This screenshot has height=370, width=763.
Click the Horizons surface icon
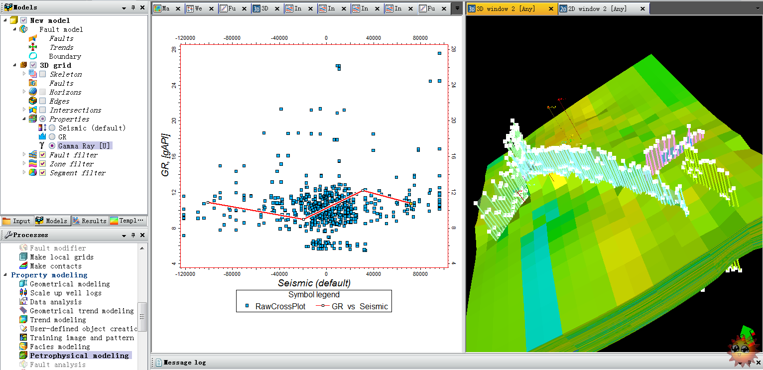[33, 92]
